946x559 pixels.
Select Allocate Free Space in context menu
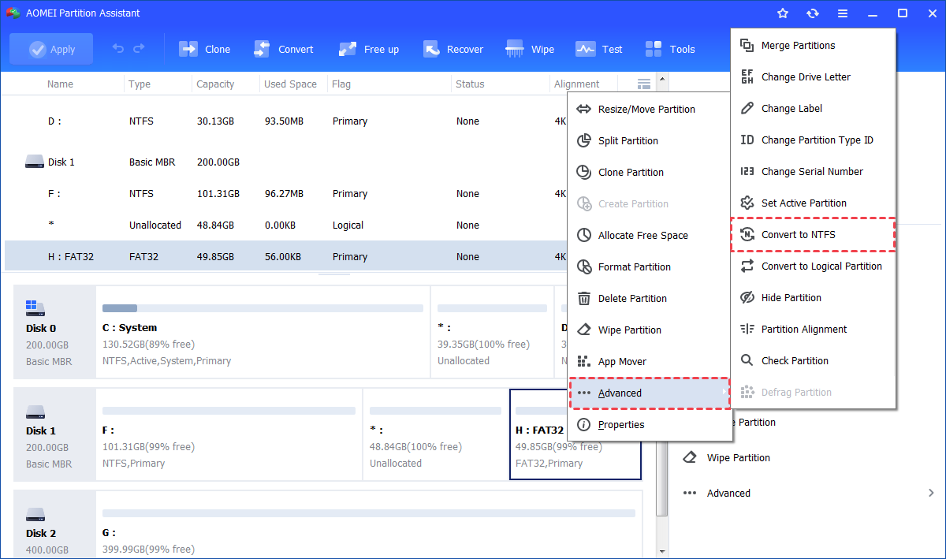649,235
